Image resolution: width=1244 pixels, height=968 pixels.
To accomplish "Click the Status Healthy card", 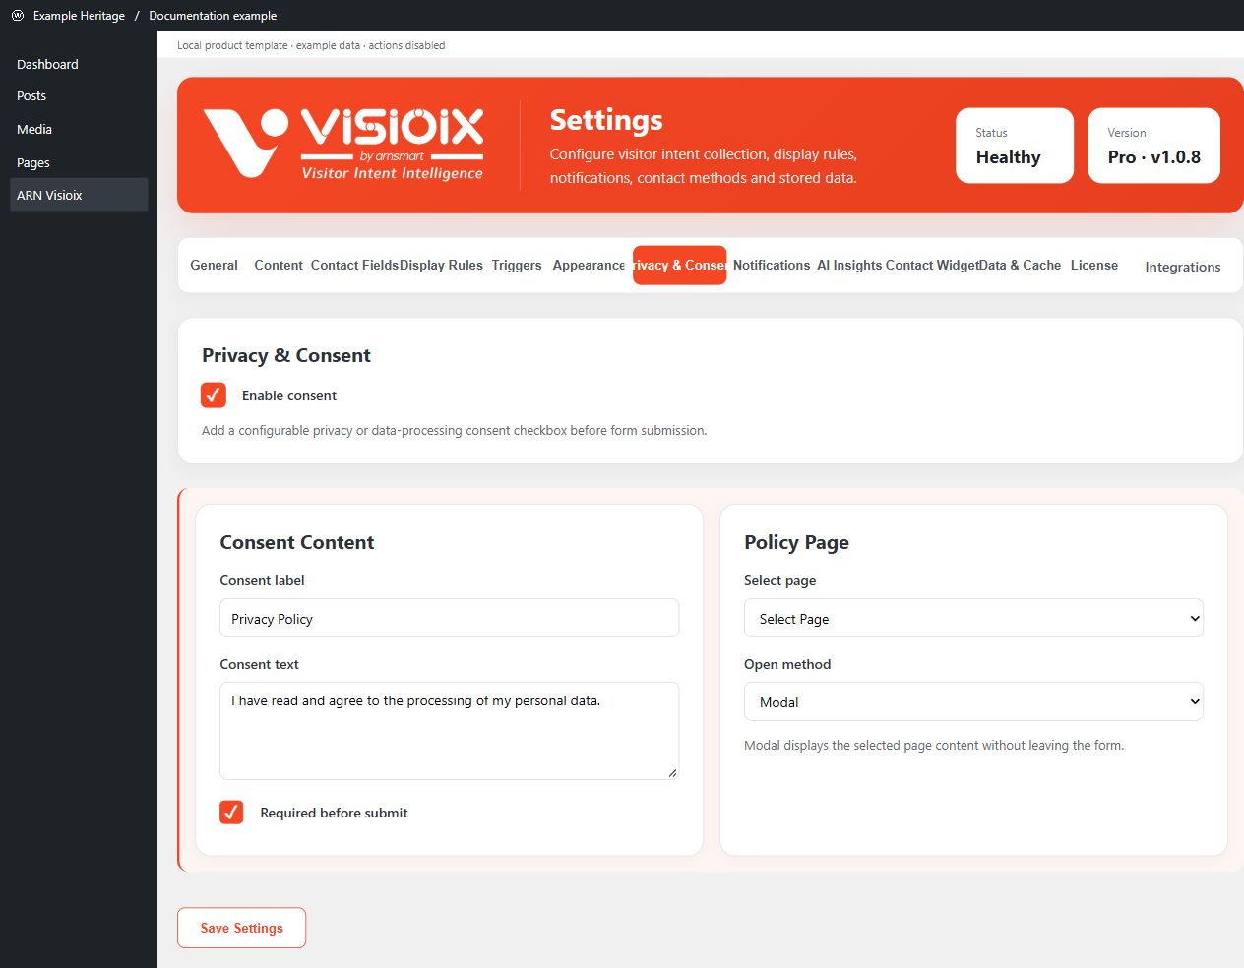I will point(1015,146).
